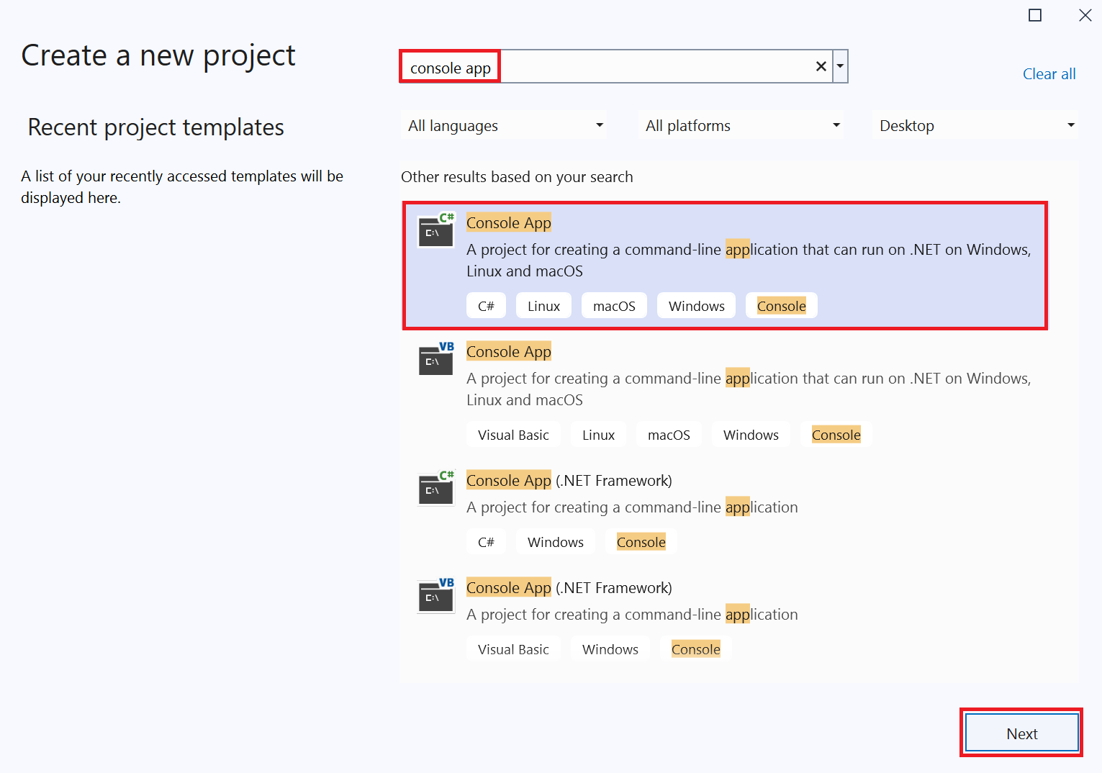Screen dimensions: 1102x773
Task: Click the C# tag on first Console App
Action: pyautogui.click(x=486, y=306)
